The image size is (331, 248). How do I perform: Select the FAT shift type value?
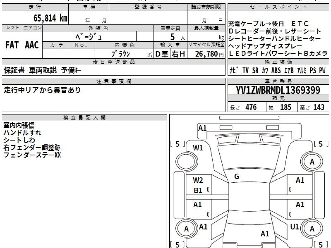12,45
